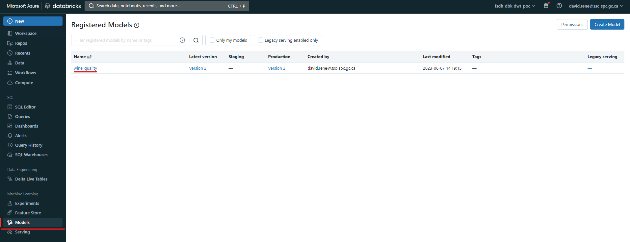Image resolution: width=630 pixels, height=242 pixels.
Task: Enable the Only my models checkbox
Action: click(x=212, y=40)
